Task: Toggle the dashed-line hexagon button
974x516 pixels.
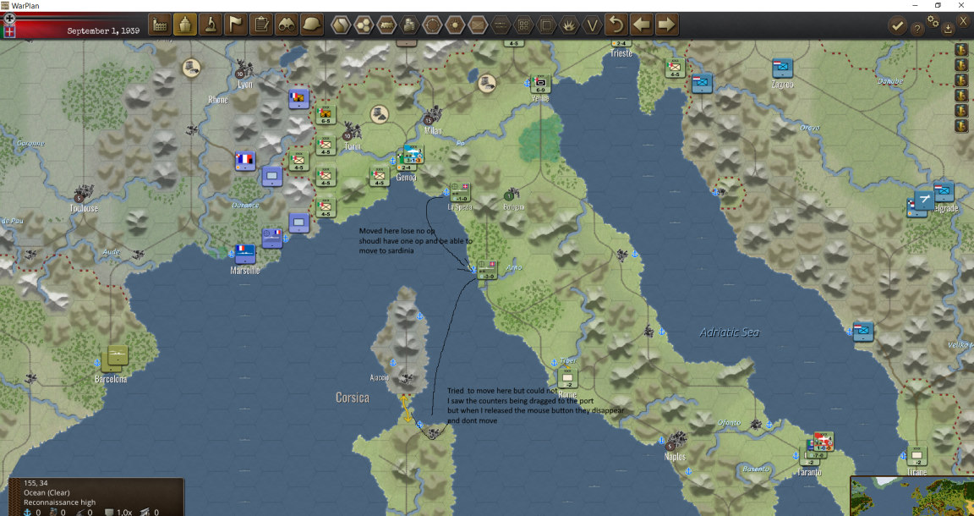Action: tap(501, 25)
